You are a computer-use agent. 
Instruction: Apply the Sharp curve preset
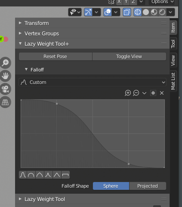coord(48,175)
